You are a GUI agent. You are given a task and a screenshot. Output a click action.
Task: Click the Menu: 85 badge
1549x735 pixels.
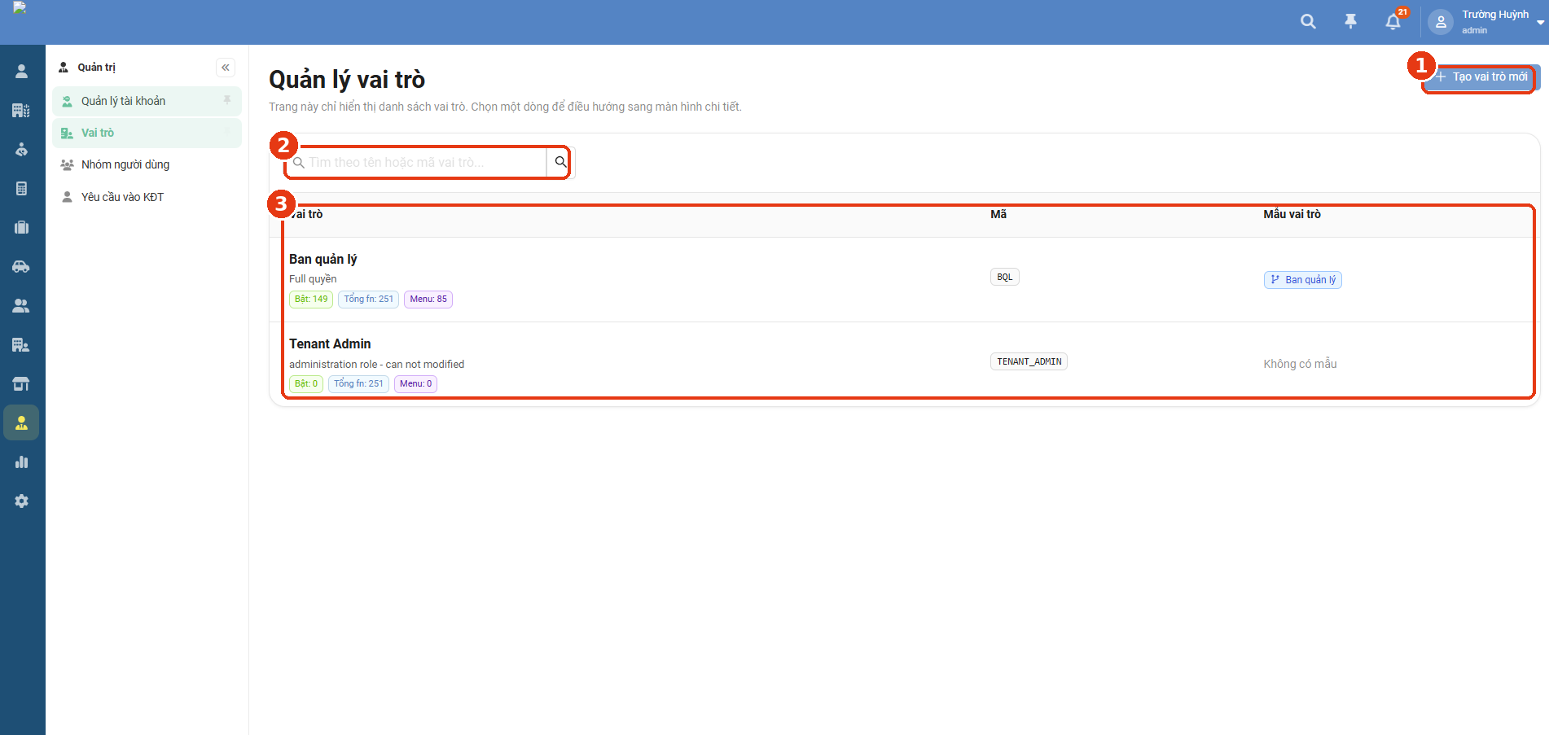428,300
